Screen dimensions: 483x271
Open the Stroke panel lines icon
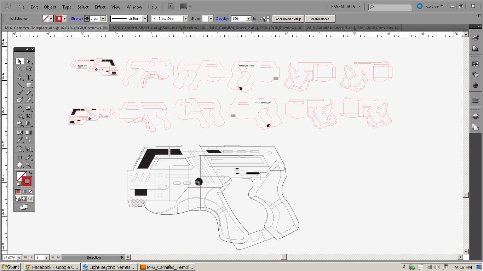click(x=476, y=101)
